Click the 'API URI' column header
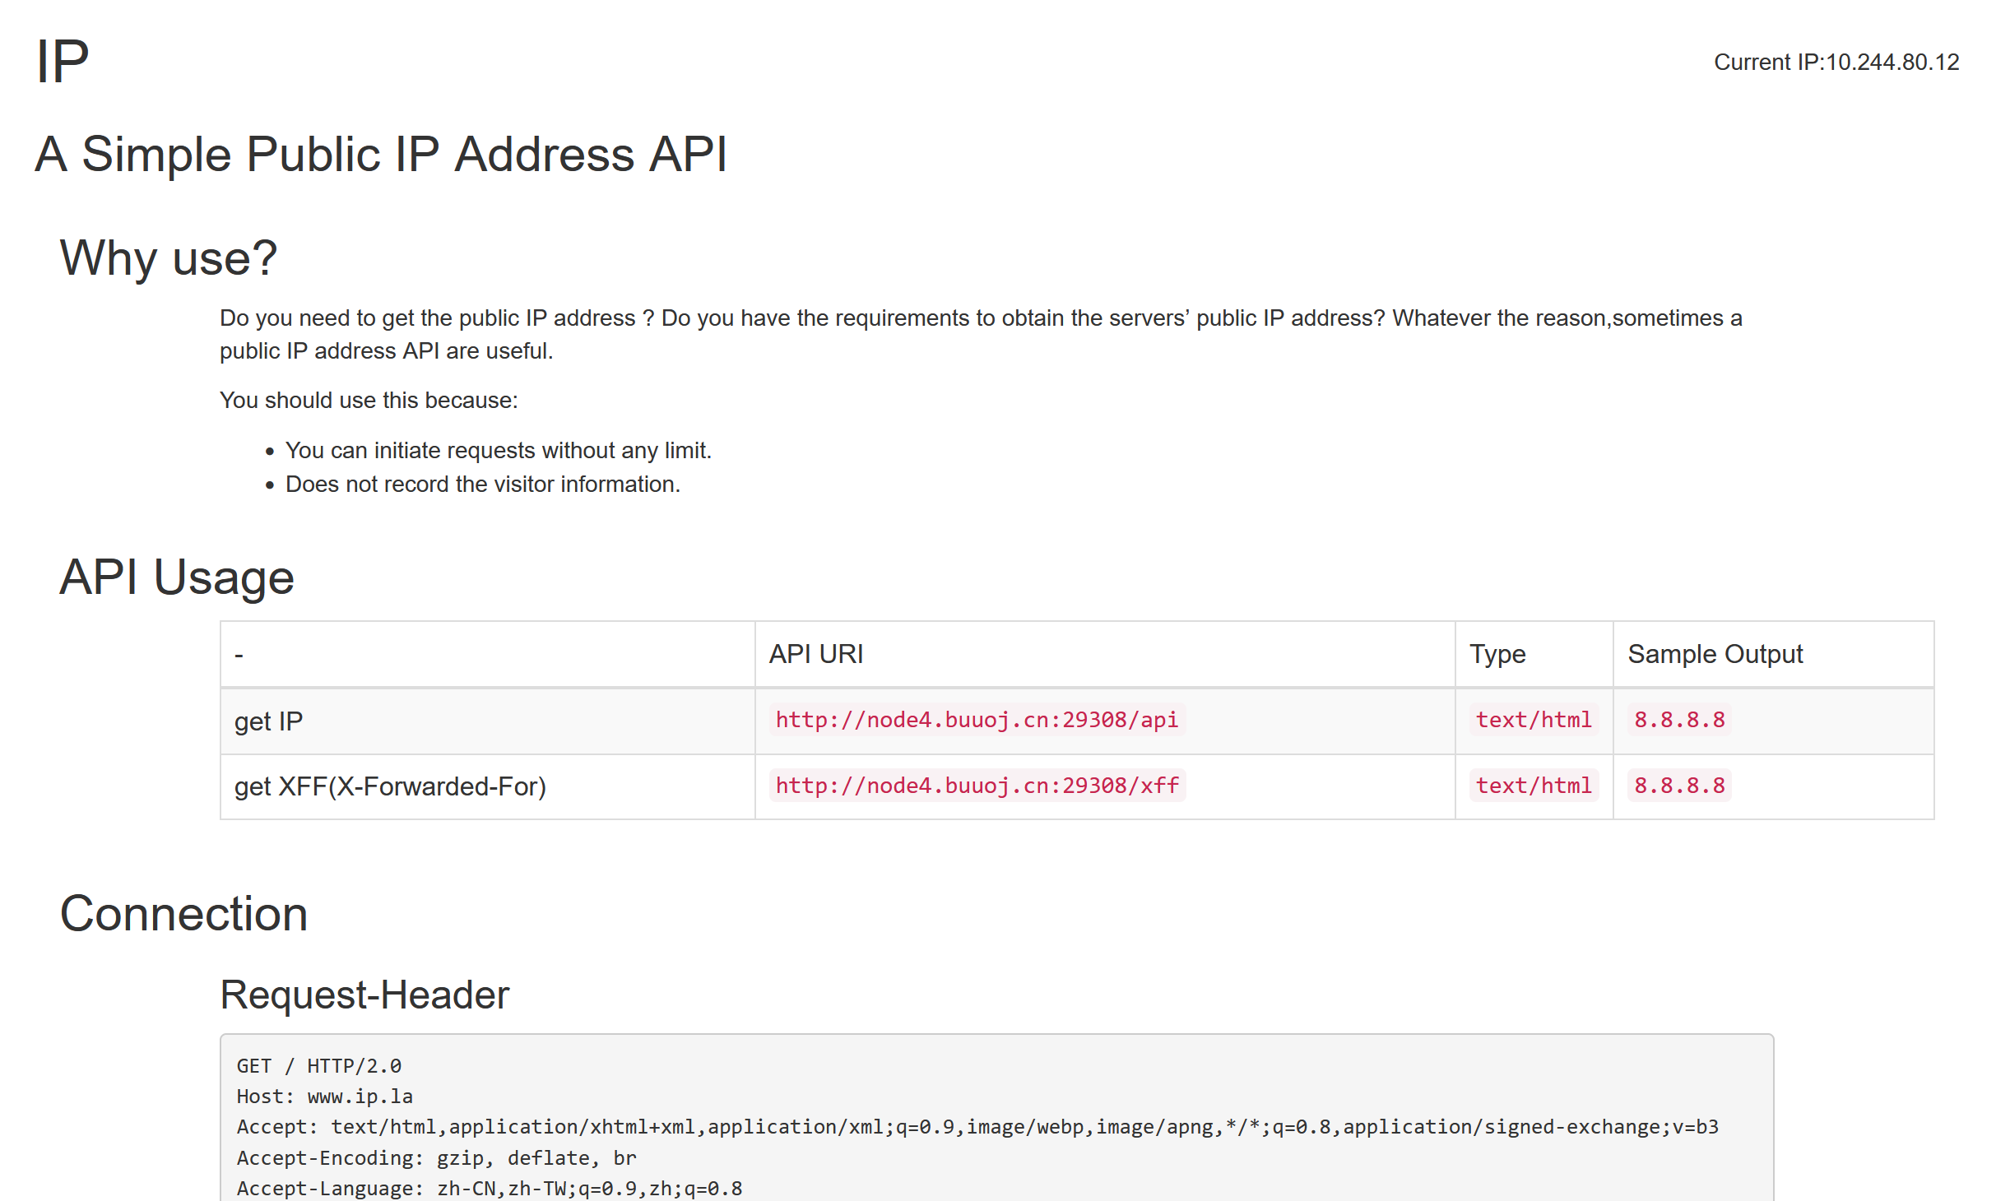This screenshot has height=1201, width=1996. [x=1105, y=654]
